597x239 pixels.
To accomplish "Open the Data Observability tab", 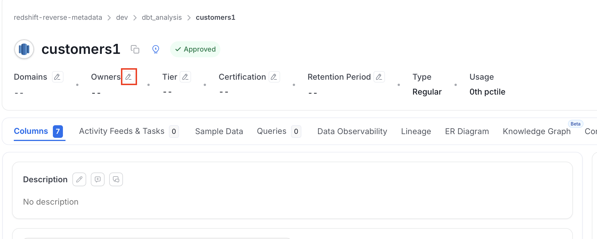I will pos(352,131).
